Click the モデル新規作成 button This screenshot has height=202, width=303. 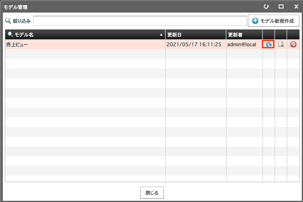(273, 21)
